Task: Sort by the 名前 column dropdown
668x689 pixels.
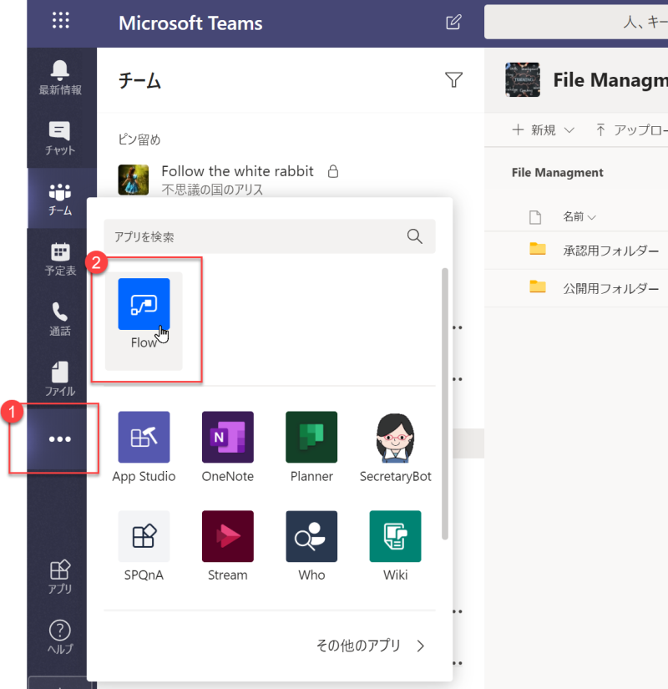Action: click(579, 216)
